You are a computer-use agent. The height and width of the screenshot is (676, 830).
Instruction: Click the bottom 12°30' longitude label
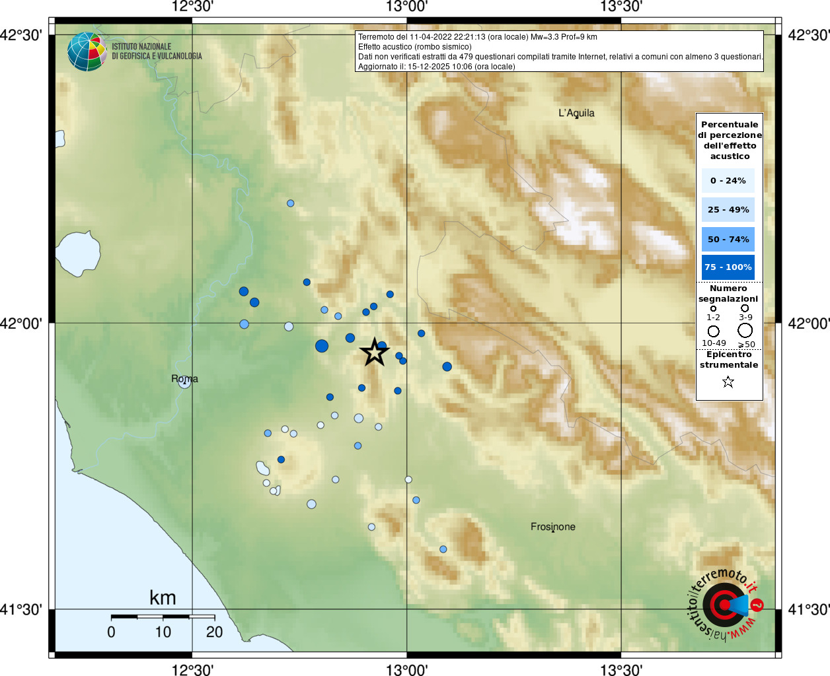(x=192, y=669)
